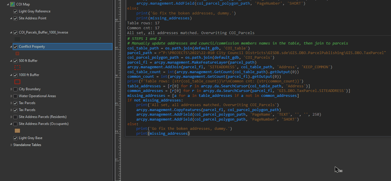The image size is (391, 181).
Task: Check Site Address Parcels (Residents) layer
Action: tap(15, 117)
